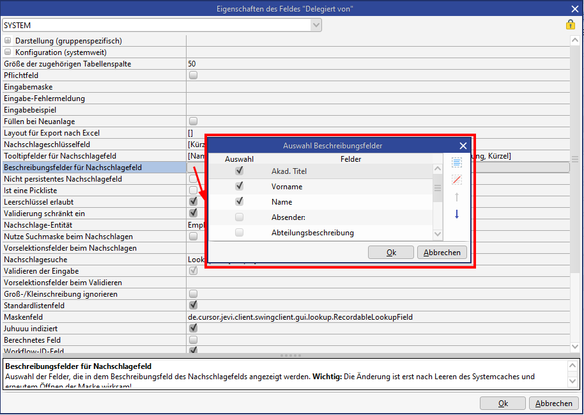
Task: Confirm with Ok in the Auswahl dialog
Action: pyautogui.click(x=391, y=253)
